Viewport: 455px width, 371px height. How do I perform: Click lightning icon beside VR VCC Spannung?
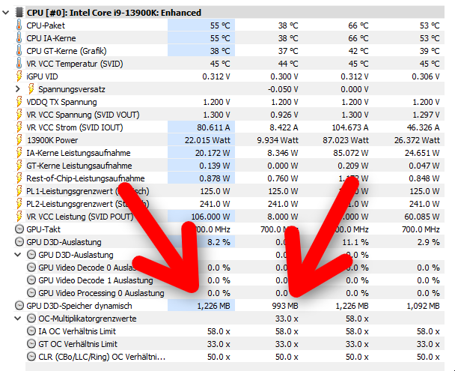point(19,115)
